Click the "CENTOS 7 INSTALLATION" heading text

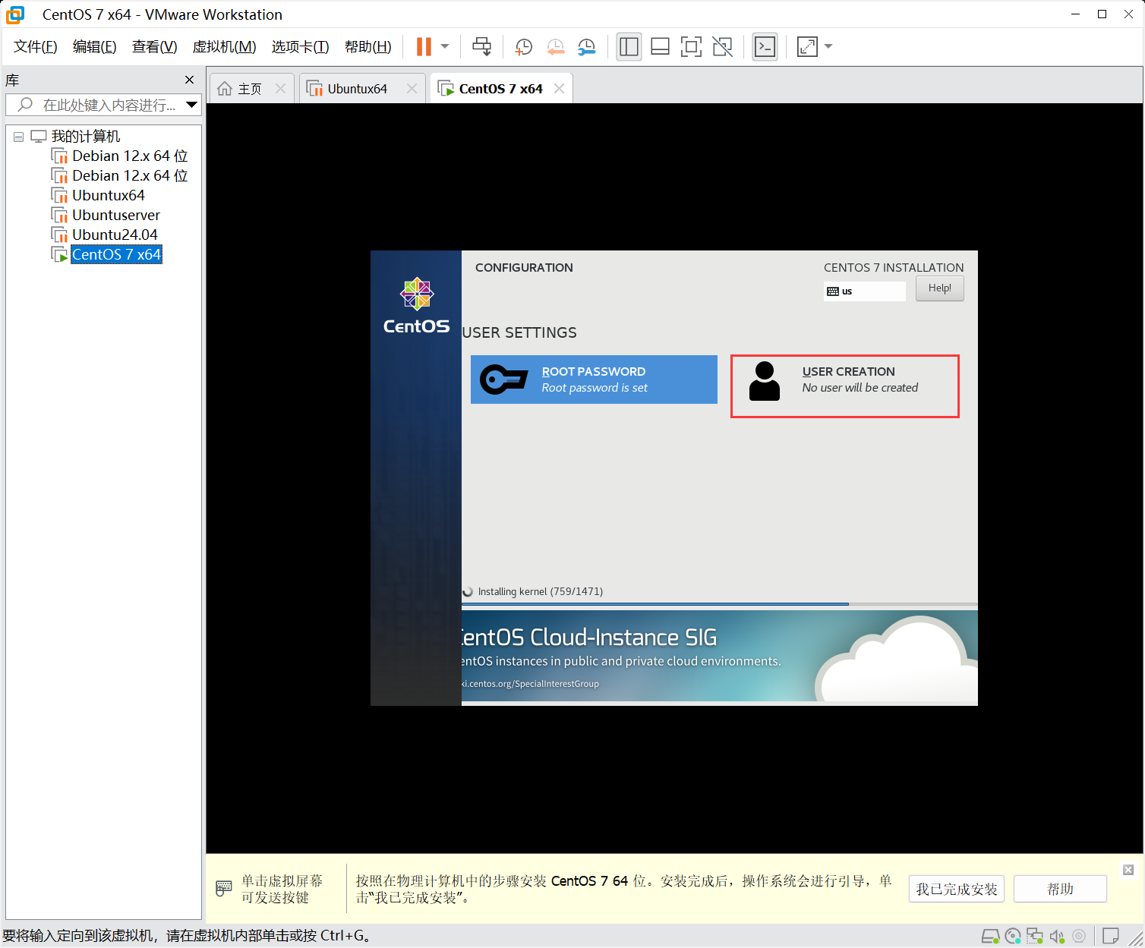point(894,268)
